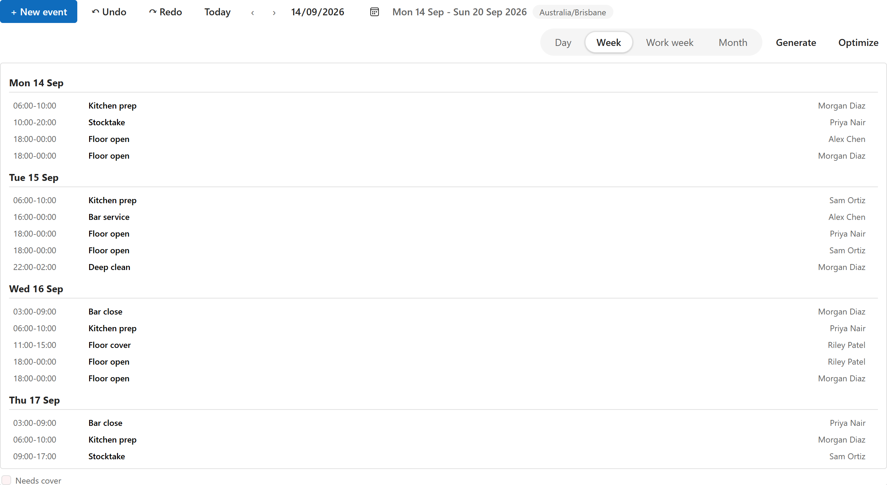Click the Thu 17 Sep day heading
The height and width of the screenshot is (485, 887).
coord(34,400)
